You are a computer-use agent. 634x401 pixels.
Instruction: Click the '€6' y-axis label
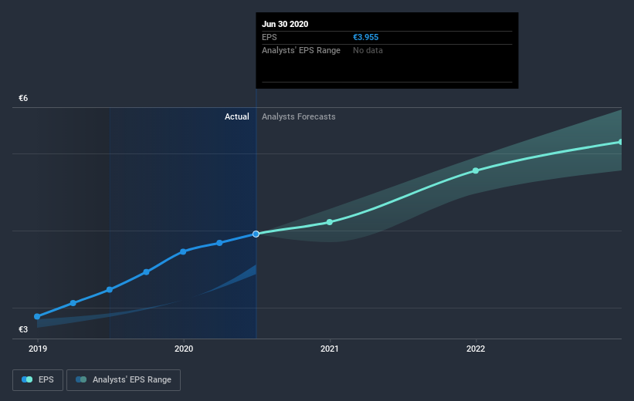pyautogui.click(x=23, y=98)
